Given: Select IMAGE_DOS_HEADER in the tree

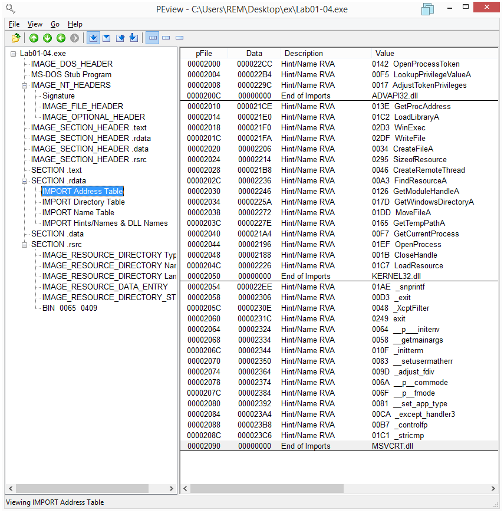Looking at the screenshot, I should coord(72,64).
